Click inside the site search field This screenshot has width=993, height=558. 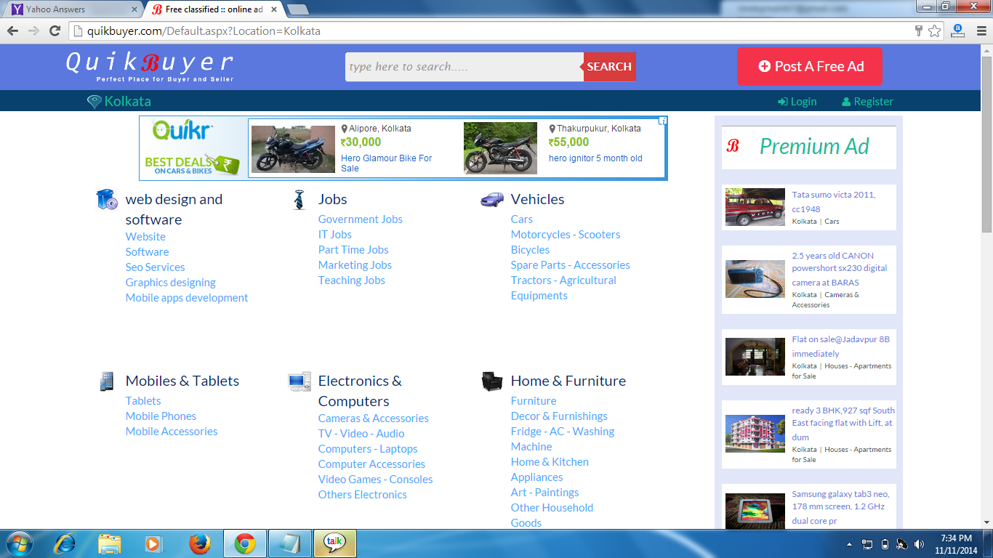click(x=464, y=67)
